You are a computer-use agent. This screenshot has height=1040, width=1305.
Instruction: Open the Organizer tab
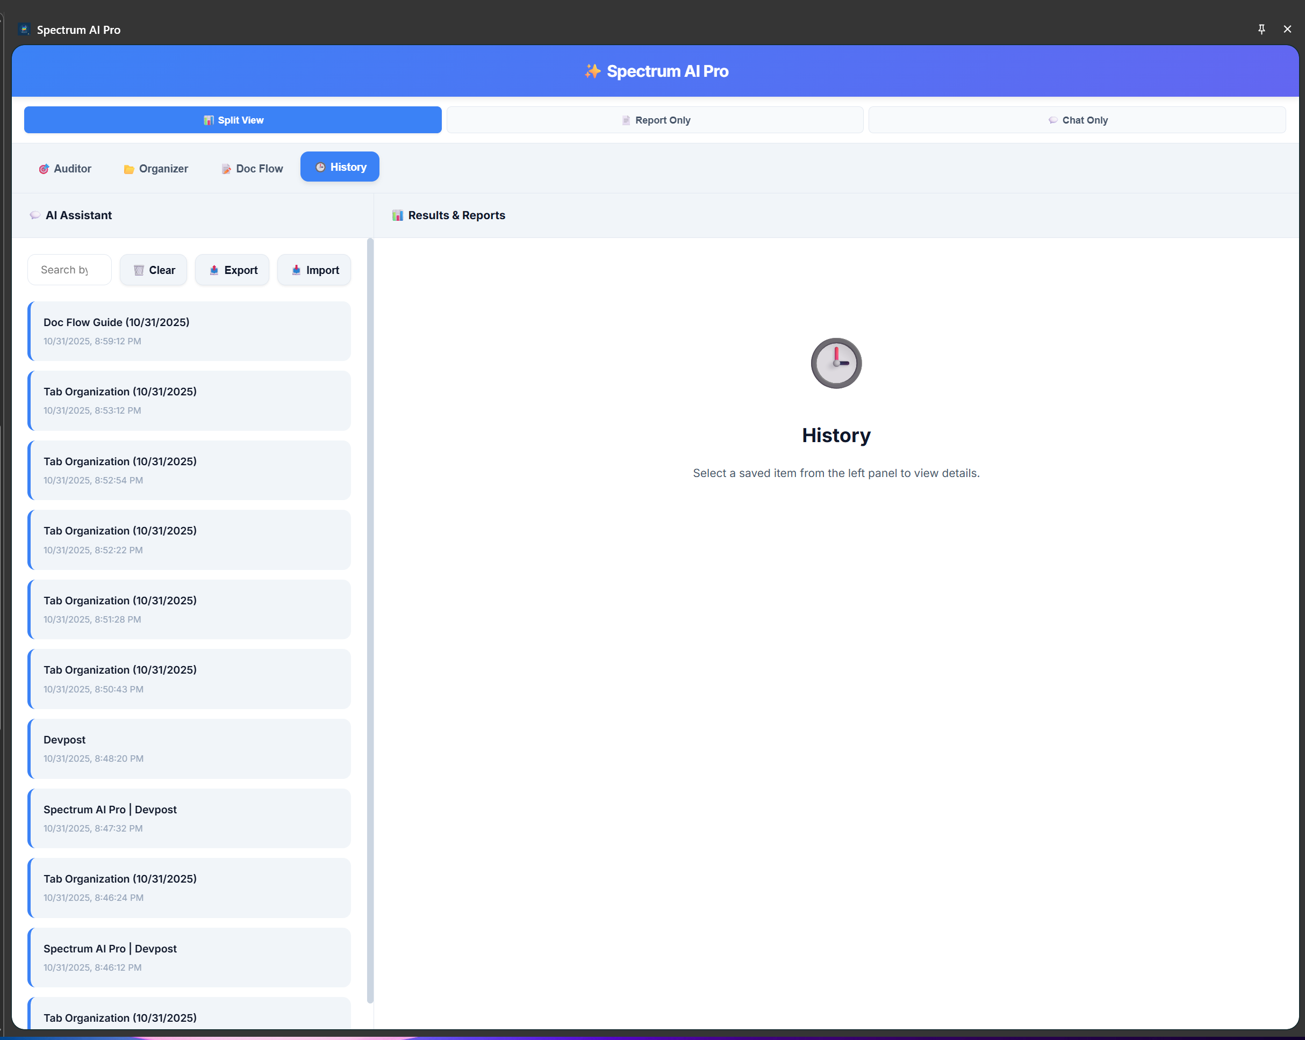(x=155, y=169)
